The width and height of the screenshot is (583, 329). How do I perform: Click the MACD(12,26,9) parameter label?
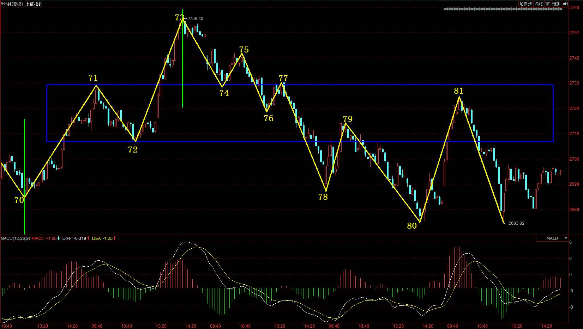coord(15,238)
